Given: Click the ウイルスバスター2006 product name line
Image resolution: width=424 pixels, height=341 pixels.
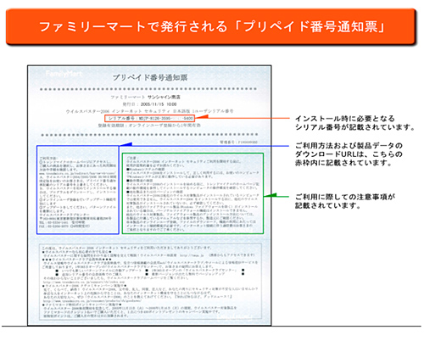Looking at the screenshot, I should (x=149, y=111).
